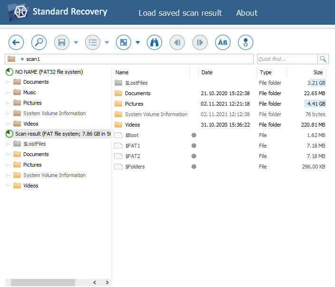Open the About menu item
This screenshot has height=287, width=335.
coord(247,13)
